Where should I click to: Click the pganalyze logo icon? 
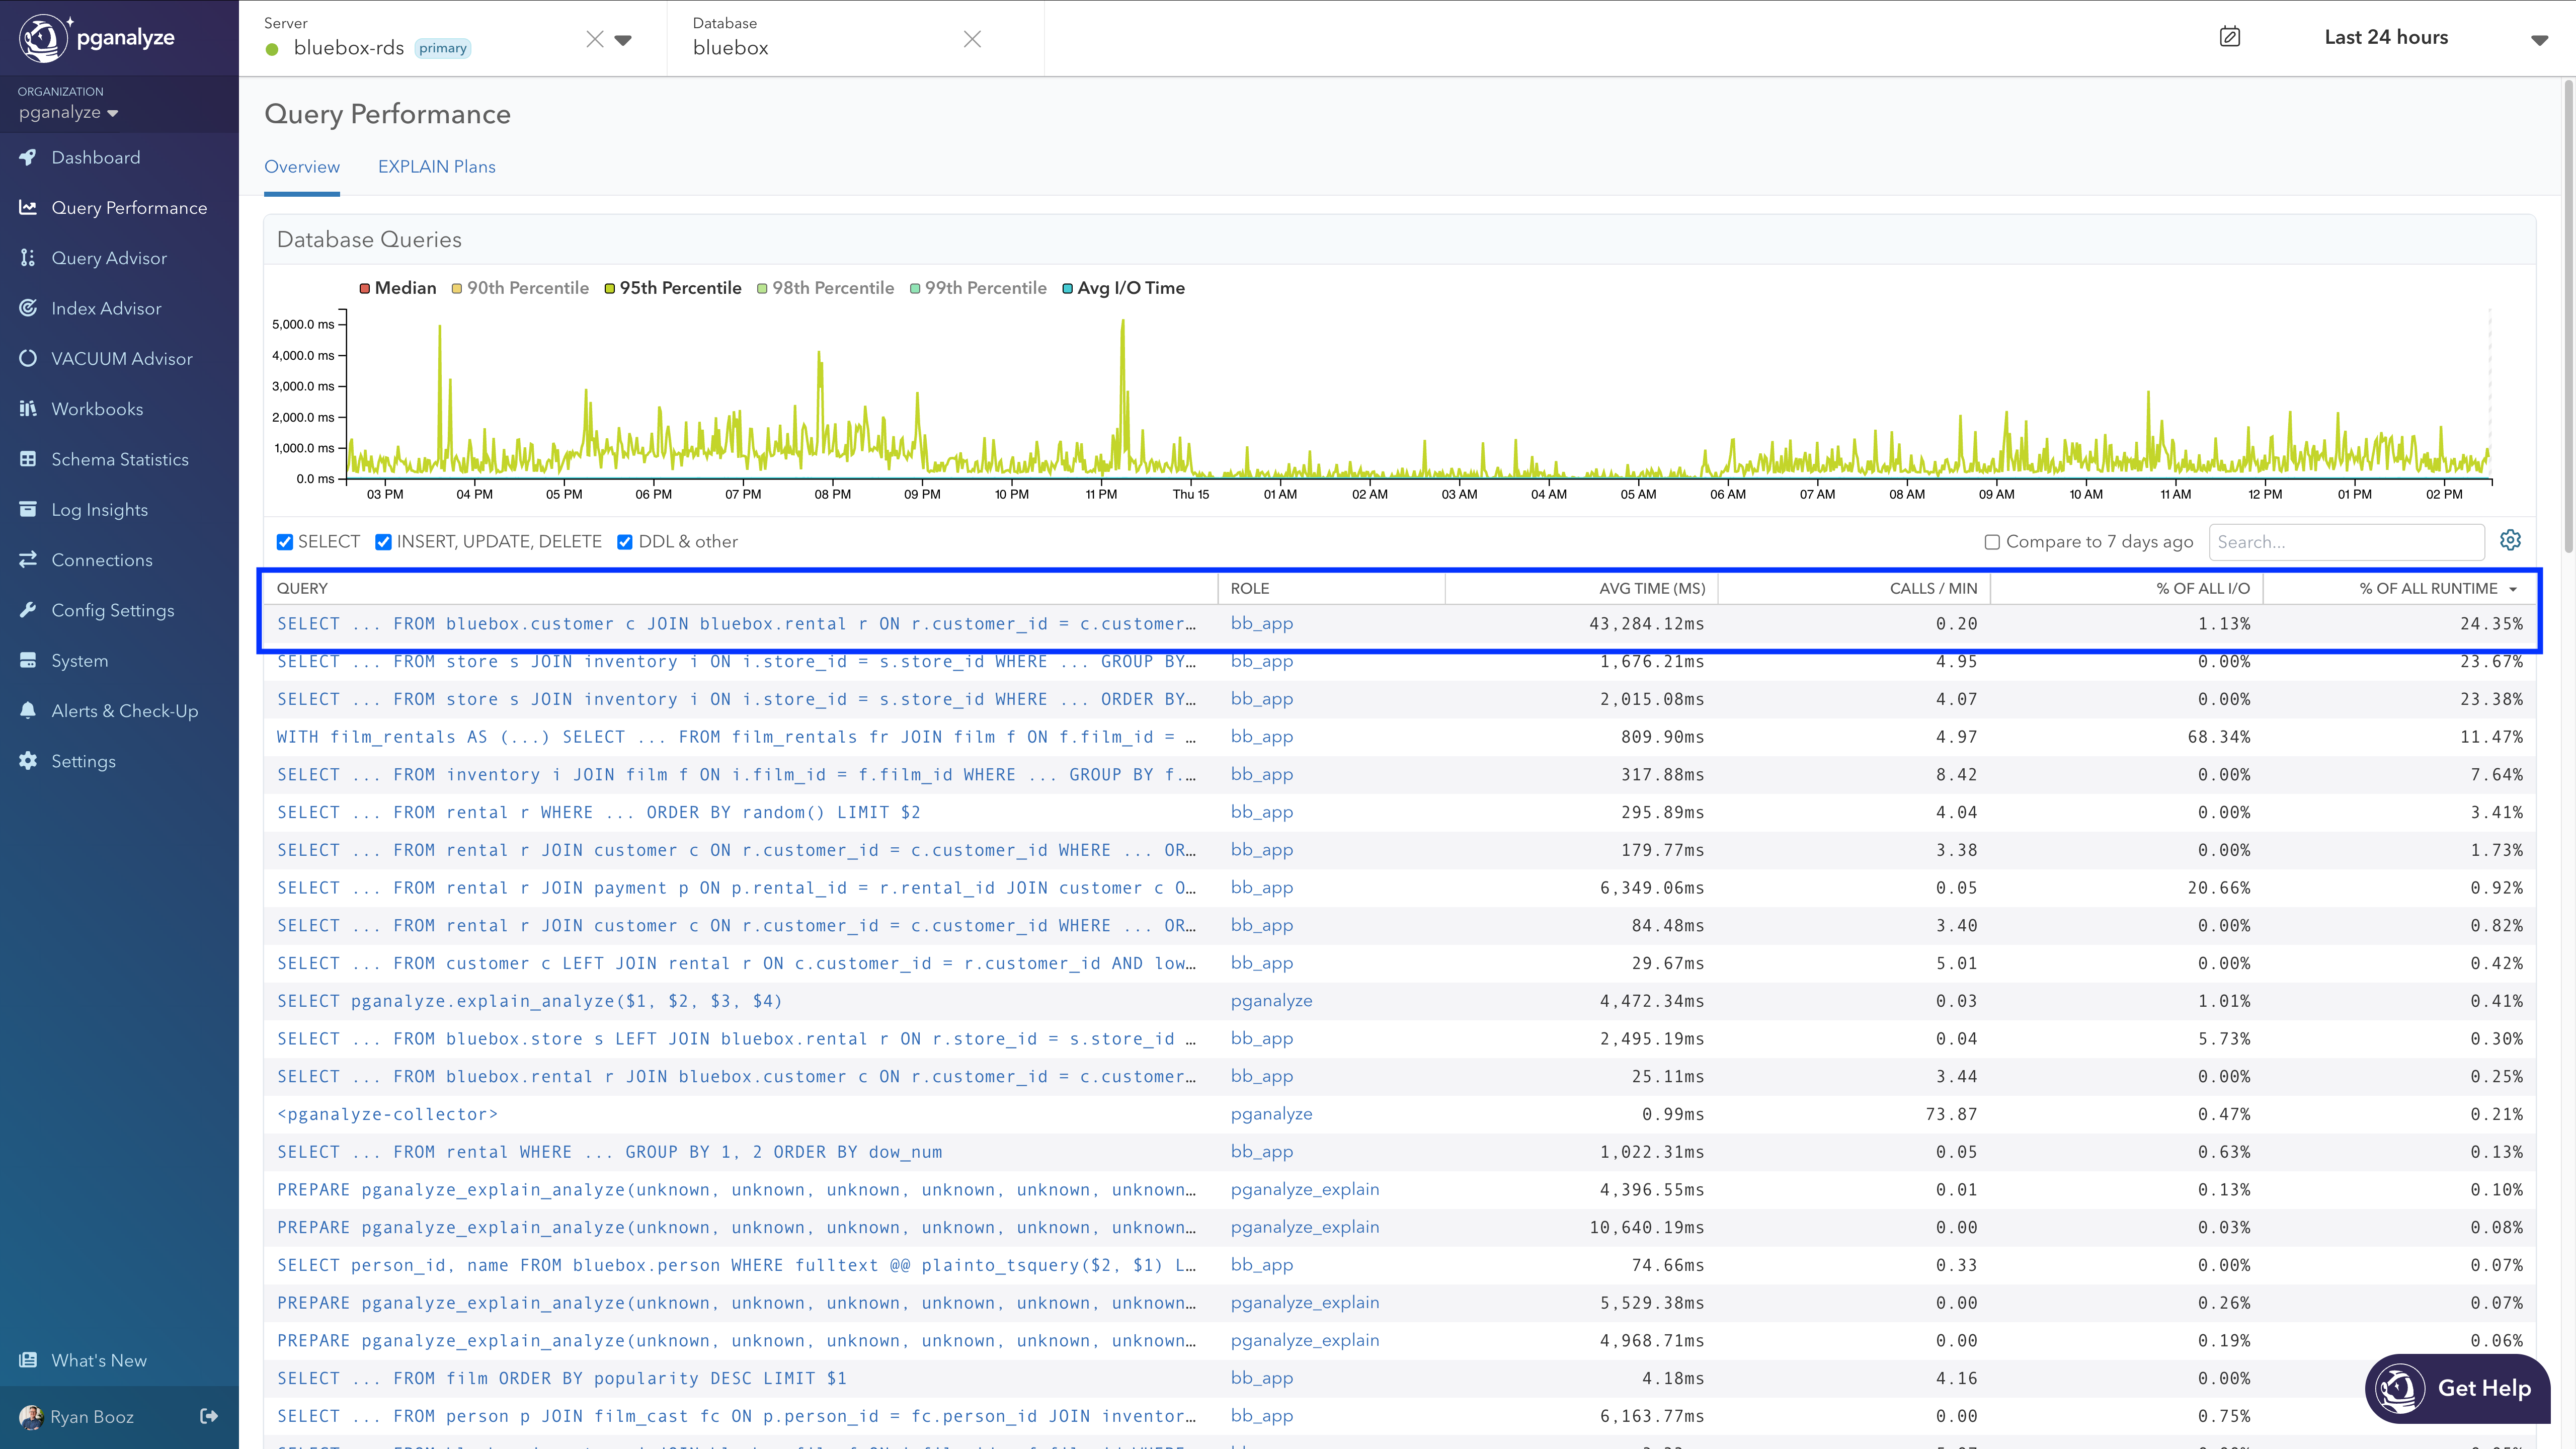coord(43,38)
